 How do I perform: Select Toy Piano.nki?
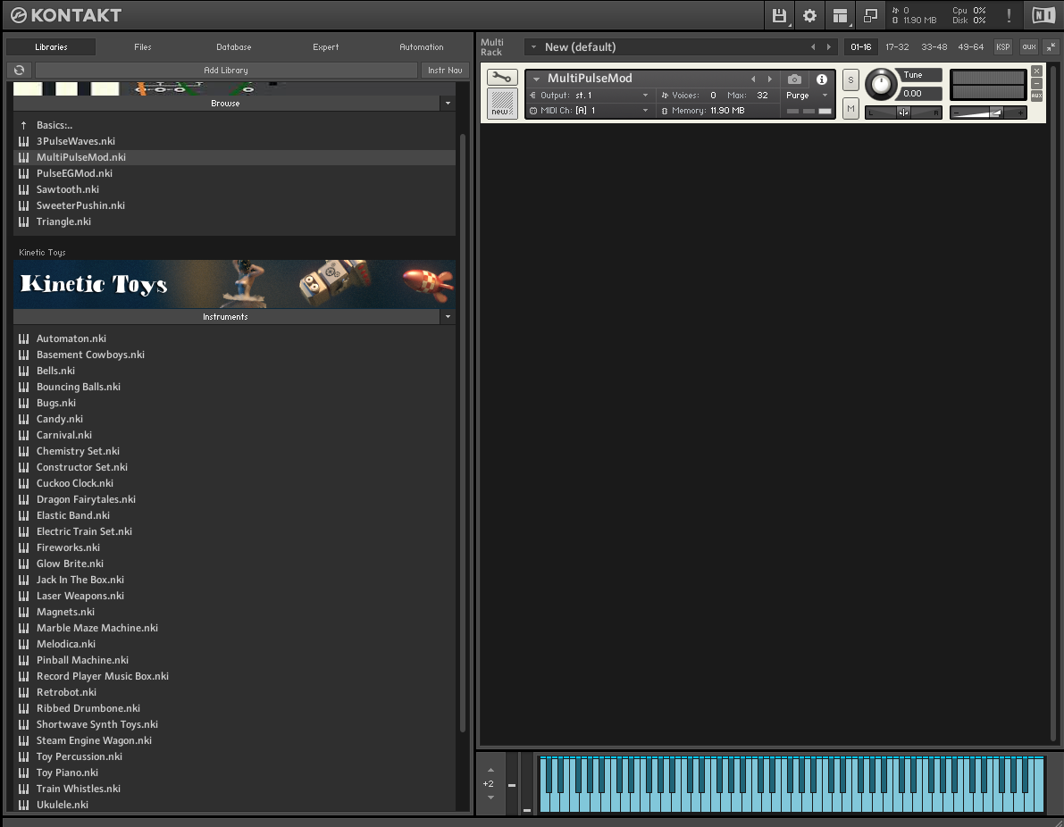pos(234,773)
